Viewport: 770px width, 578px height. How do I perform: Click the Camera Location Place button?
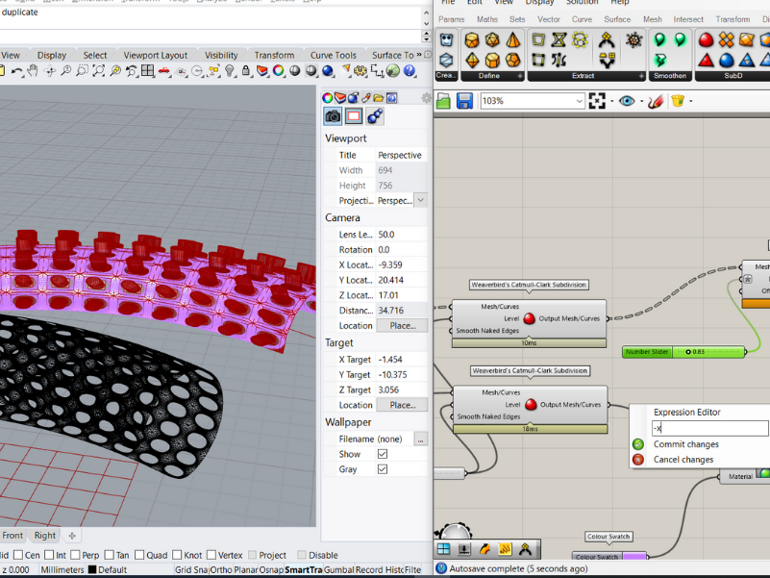pos(402,326)
